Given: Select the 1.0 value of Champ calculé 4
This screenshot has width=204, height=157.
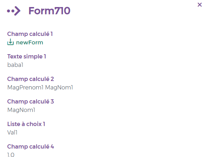Looking at the screenshot, I should pyautogui.click(x=11, y=155).
